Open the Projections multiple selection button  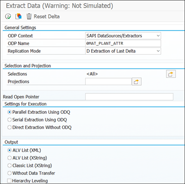(x=136, y=81)
